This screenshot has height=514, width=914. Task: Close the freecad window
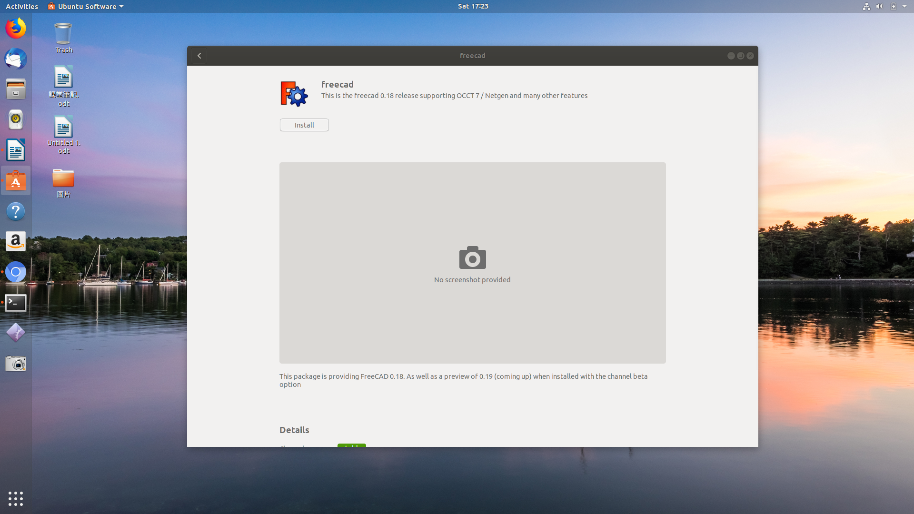pos(750,56)
